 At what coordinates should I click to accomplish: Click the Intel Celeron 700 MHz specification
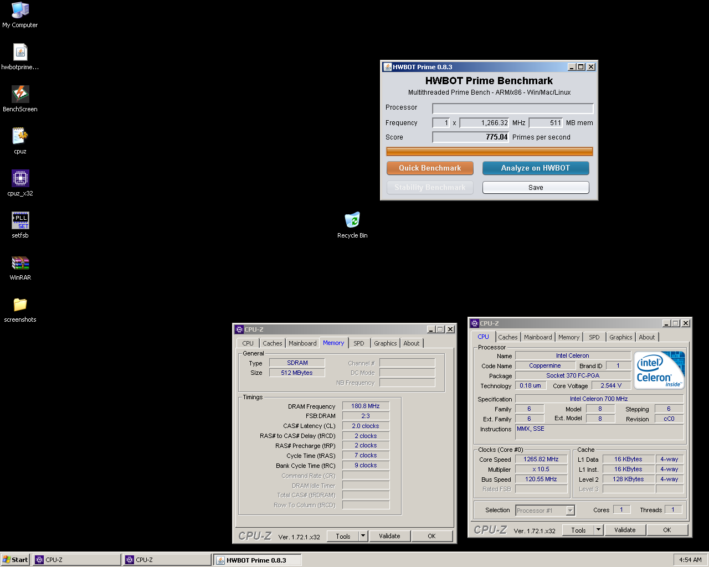tap(599, 399)
